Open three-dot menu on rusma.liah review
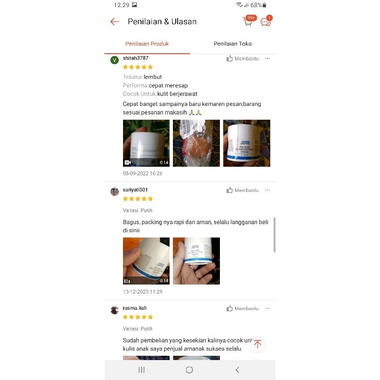The height and width of the screenshot is (380, 380). (x=267, y=308)
